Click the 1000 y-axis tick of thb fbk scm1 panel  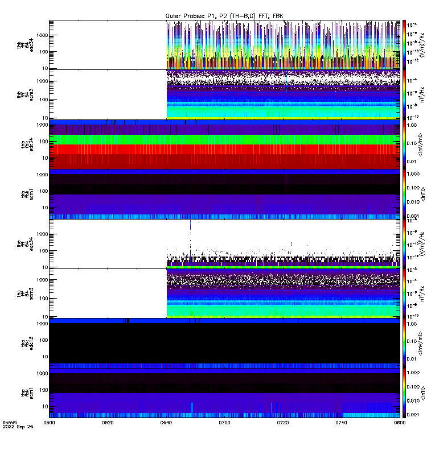click(x=42, y=175)
